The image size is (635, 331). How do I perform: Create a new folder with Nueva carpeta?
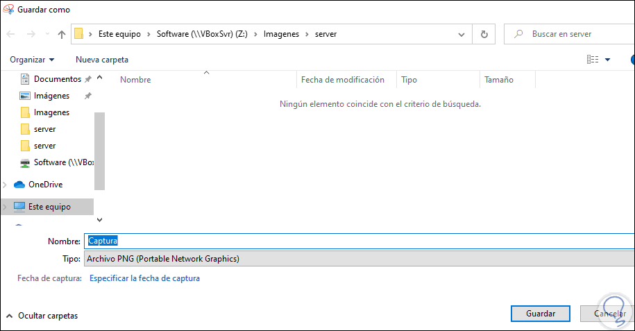pyautogui.click(x=101, y=60)
